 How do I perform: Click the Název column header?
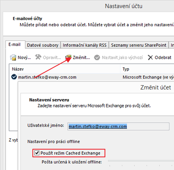tap(65, 69)
